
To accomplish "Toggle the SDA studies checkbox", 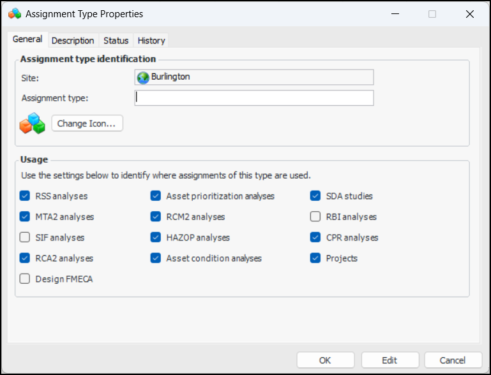I will click(x=315, y=196).
